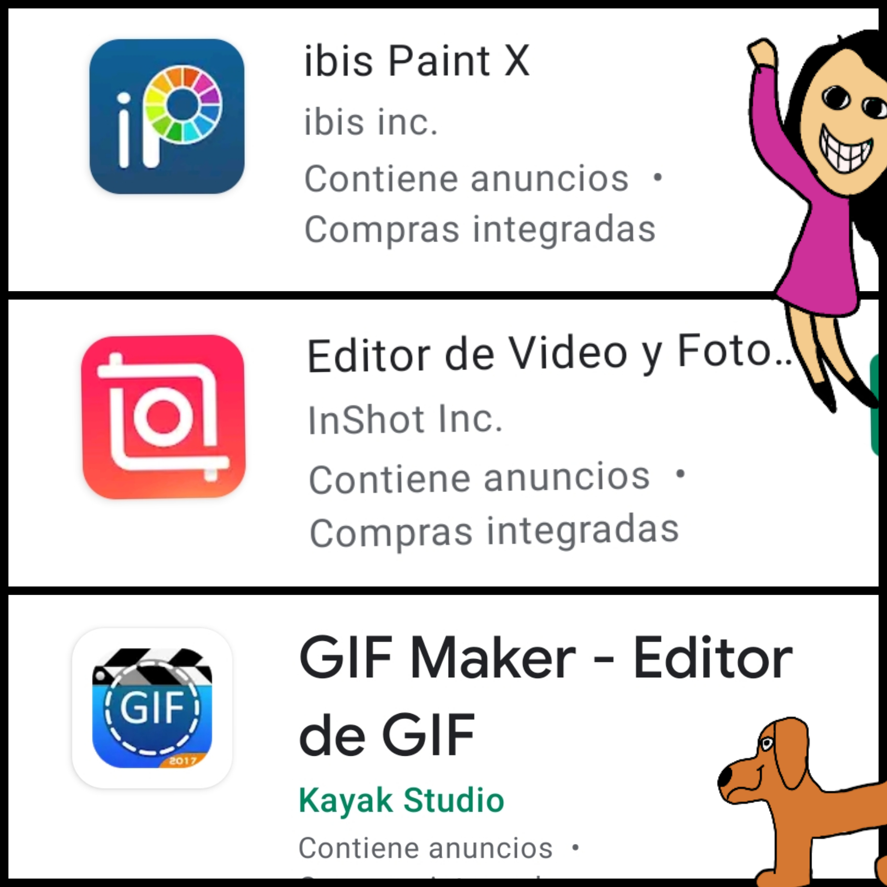
Task: Click Contiene anuncios under Kayak Studio
Action: click(425, 848)
